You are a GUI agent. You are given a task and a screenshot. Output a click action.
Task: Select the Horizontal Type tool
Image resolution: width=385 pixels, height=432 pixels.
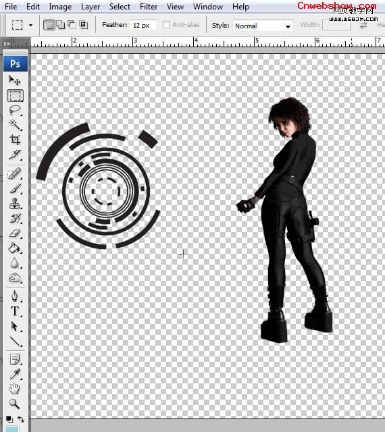coord(15,311)
